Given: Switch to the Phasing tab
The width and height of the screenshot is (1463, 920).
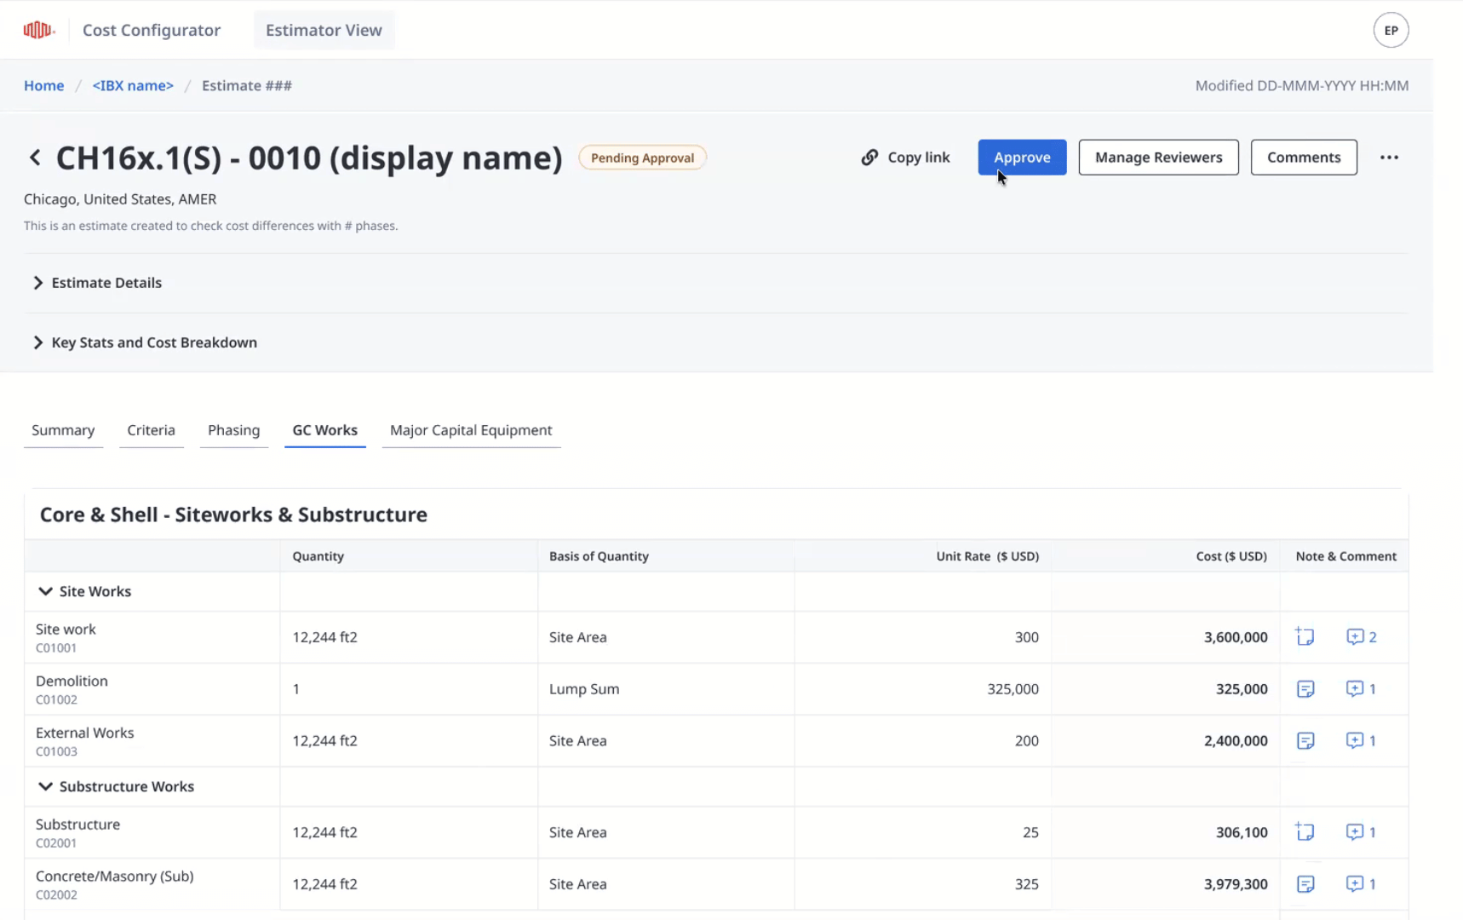Looking at the screenshot, I should point(233,430).
